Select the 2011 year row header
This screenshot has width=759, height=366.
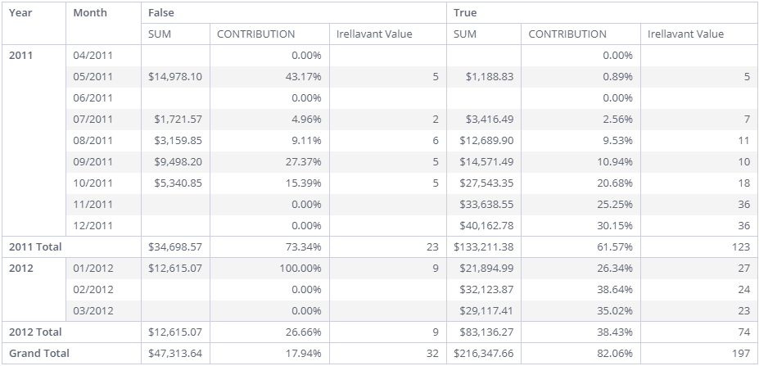[x=20, y=56]
